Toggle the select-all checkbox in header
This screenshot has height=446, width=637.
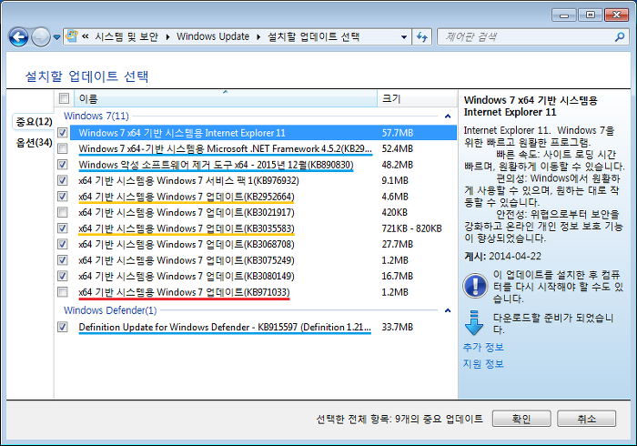[64, 98]
